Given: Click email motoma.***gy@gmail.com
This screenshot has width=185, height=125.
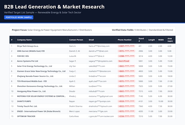Looking at the screenshot, I should 101,96.
